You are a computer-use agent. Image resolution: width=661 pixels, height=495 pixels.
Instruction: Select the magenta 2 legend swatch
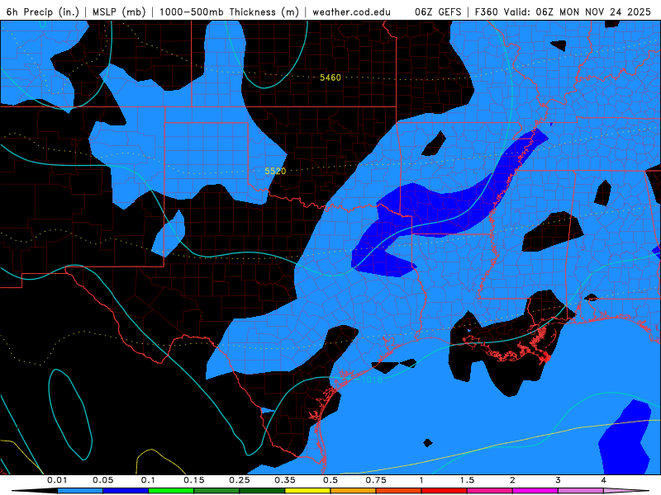pyautogui.click(x=535, y=491)
